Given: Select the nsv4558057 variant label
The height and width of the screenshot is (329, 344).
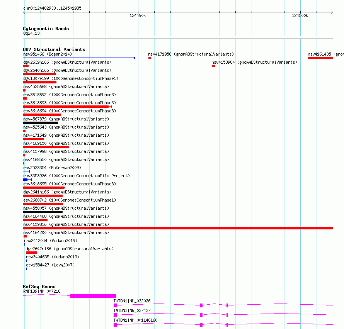Looking at the screenshot, I should click(x=66, y=208).
